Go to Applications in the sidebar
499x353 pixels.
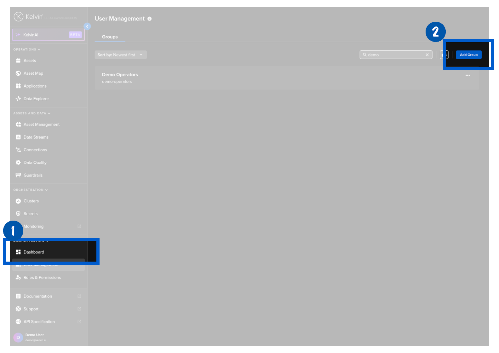point(35,86)
